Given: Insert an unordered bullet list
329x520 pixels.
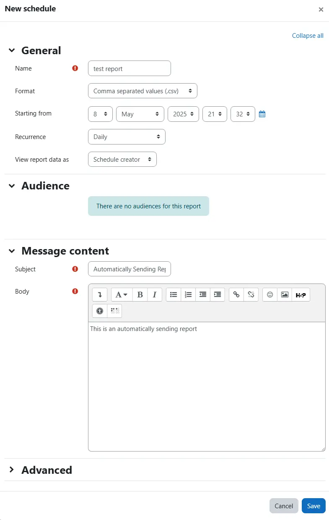Looking at the screenshot, I should pyautogui.click(x=174, y=295).
